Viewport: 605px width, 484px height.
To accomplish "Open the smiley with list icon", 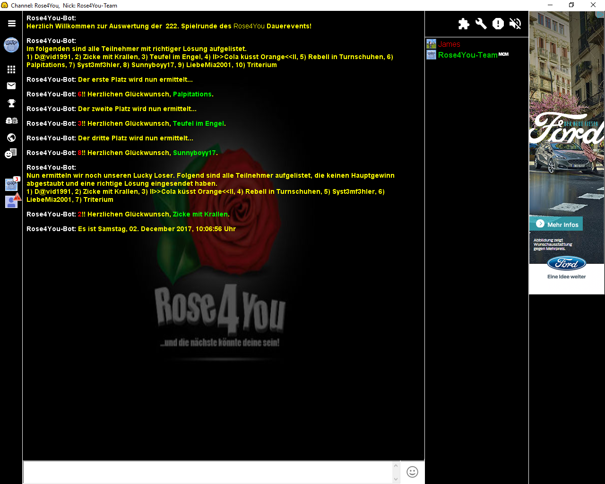I will coord(11,153).
